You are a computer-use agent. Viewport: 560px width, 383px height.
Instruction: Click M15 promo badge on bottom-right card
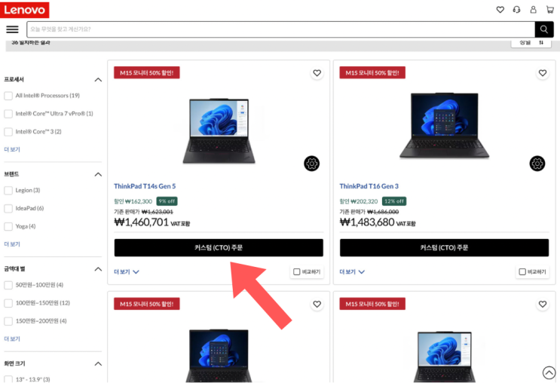click(372, 304)
